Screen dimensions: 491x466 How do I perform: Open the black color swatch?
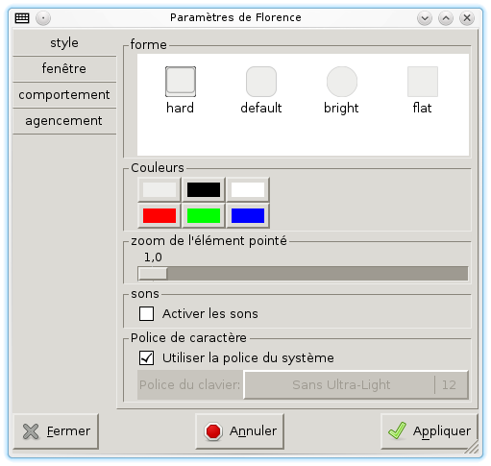(204, 189)
